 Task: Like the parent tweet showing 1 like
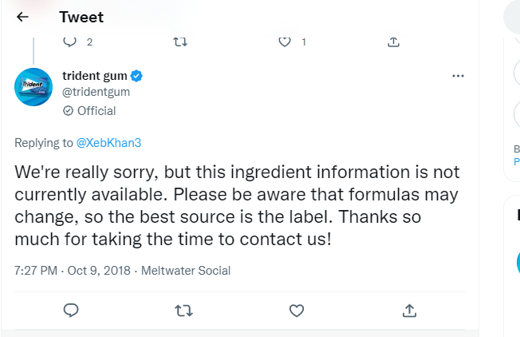[285, 42]
